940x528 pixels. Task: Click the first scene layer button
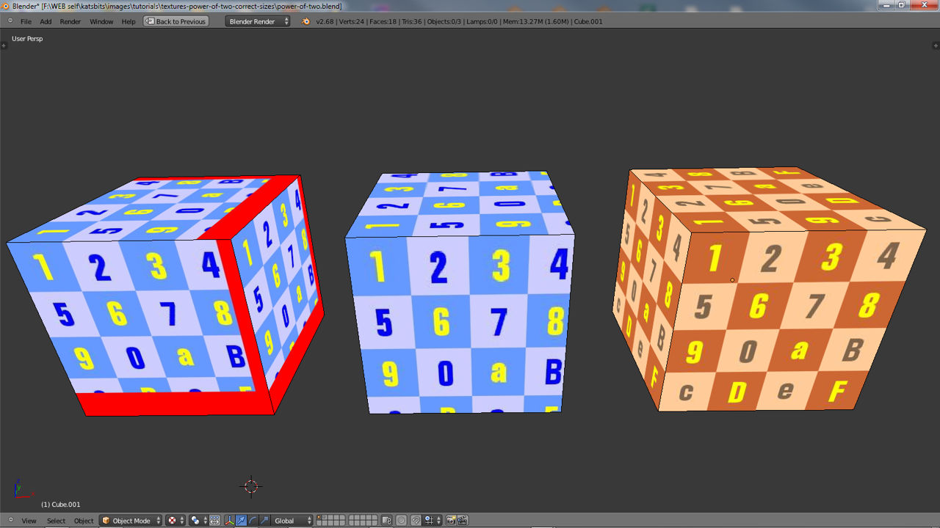click(320, 518)
